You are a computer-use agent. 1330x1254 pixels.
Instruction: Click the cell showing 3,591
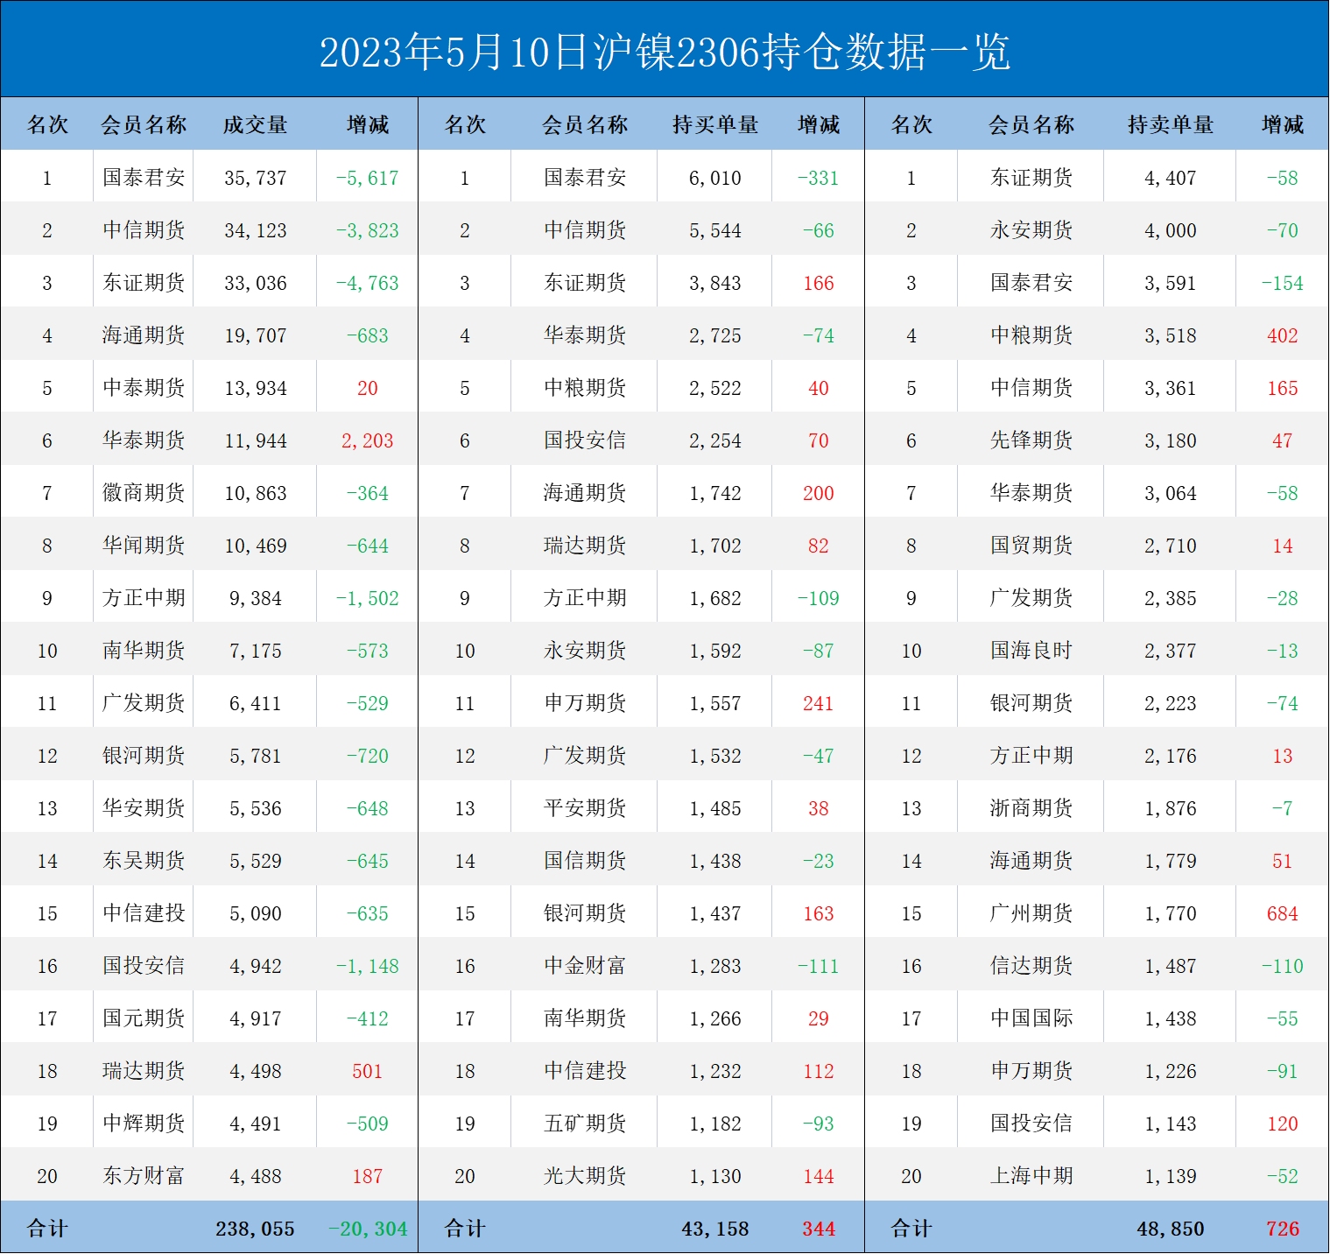pos(1170,283)
